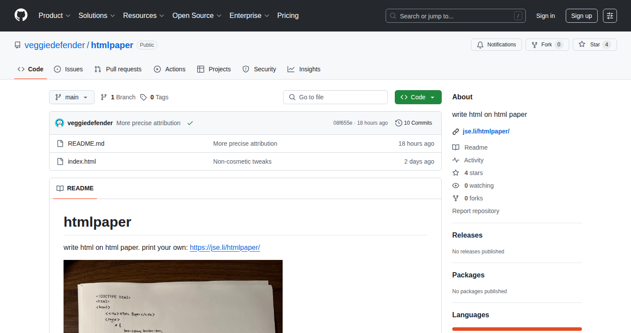Viewport: 631px width, 333px height.
Task: Click the book icon next to Readme
Action: 456,147
